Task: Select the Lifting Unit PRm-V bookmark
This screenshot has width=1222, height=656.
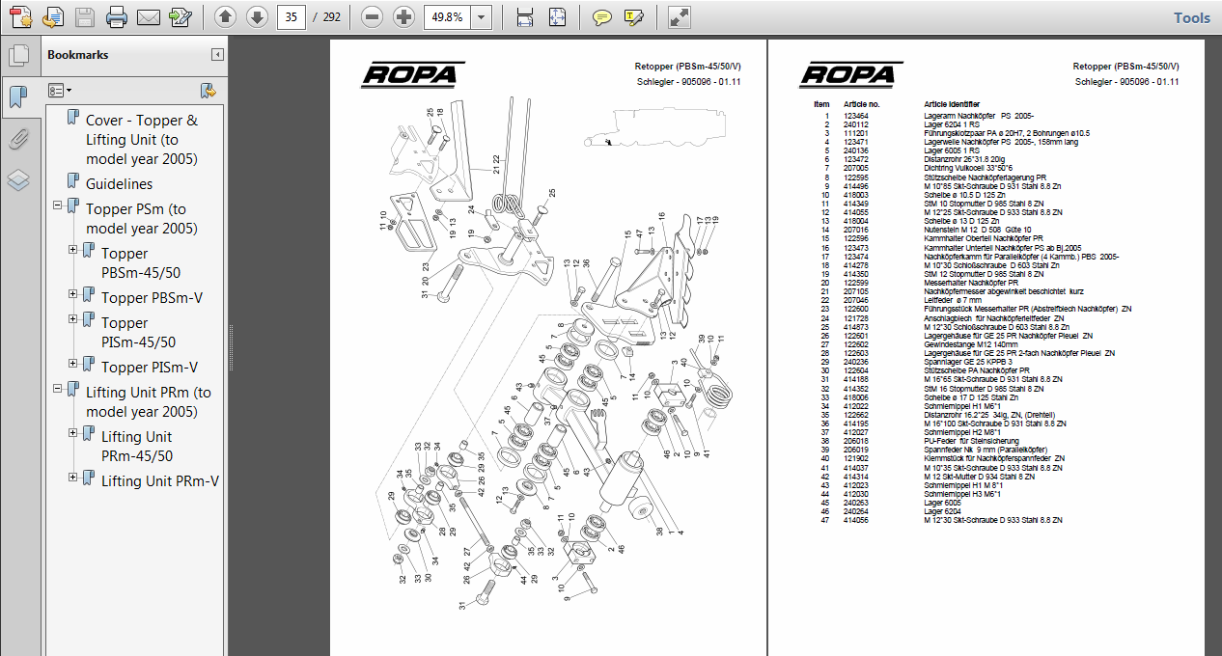Action: click(159, 480)
